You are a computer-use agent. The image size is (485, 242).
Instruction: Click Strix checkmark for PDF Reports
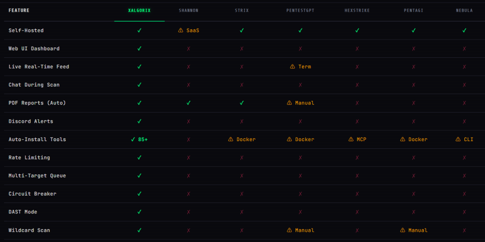(x=242, y=103)
